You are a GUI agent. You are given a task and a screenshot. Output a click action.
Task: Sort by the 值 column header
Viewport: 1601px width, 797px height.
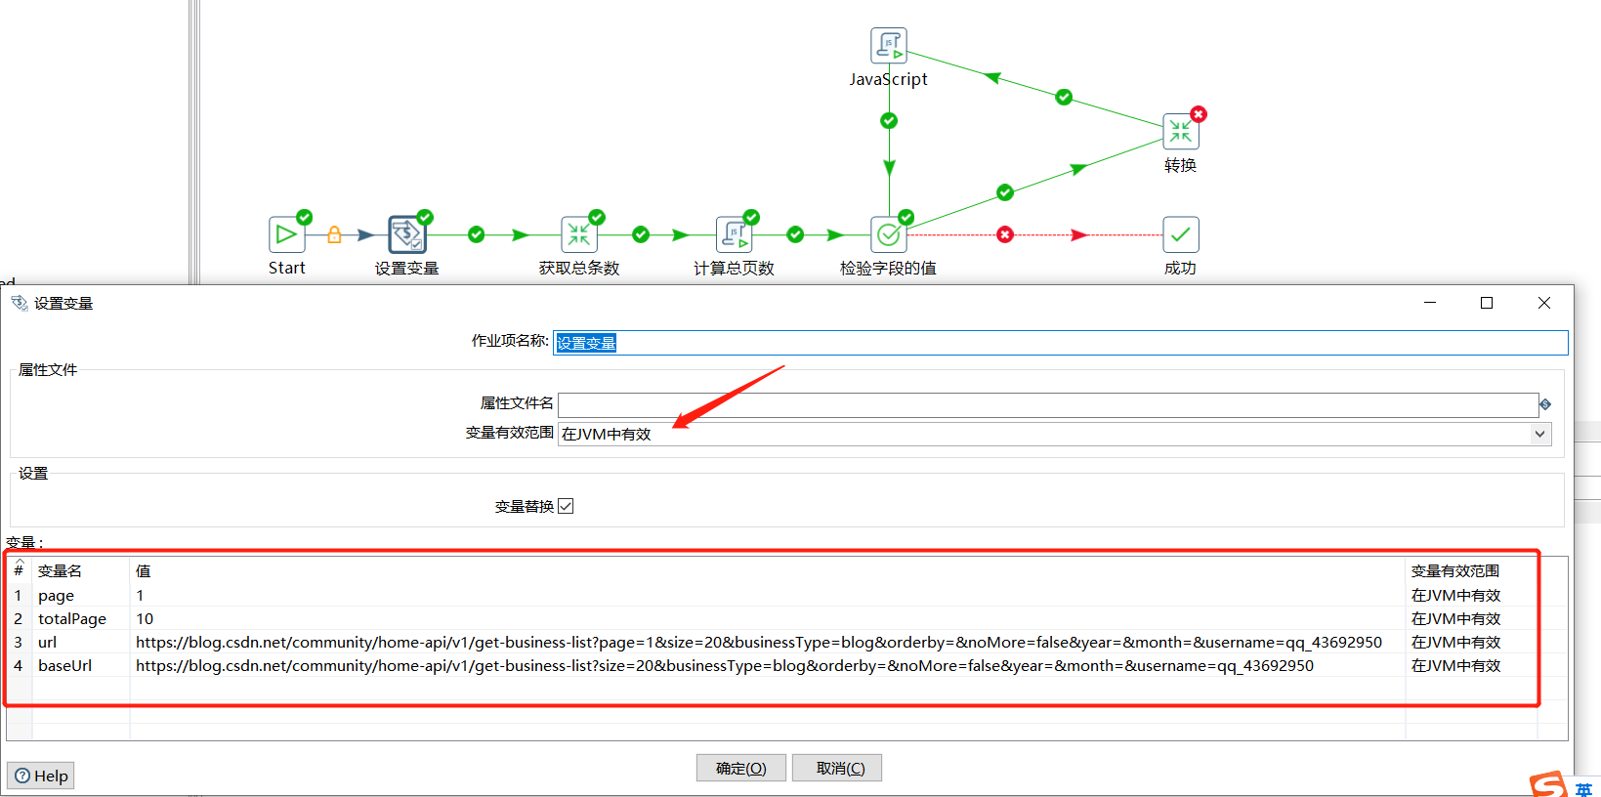[x=768, y=571]
